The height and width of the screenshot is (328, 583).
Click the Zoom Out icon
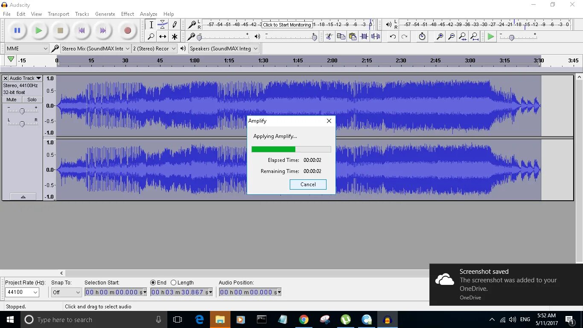[451, 37]
